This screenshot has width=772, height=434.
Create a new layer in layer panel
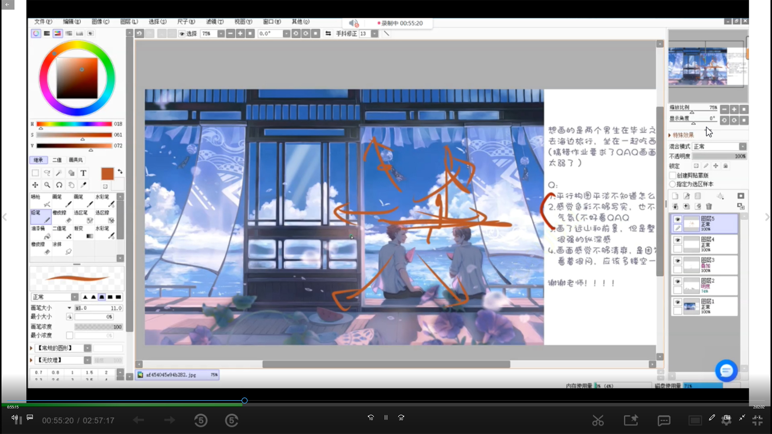click(x=675, y=196)
